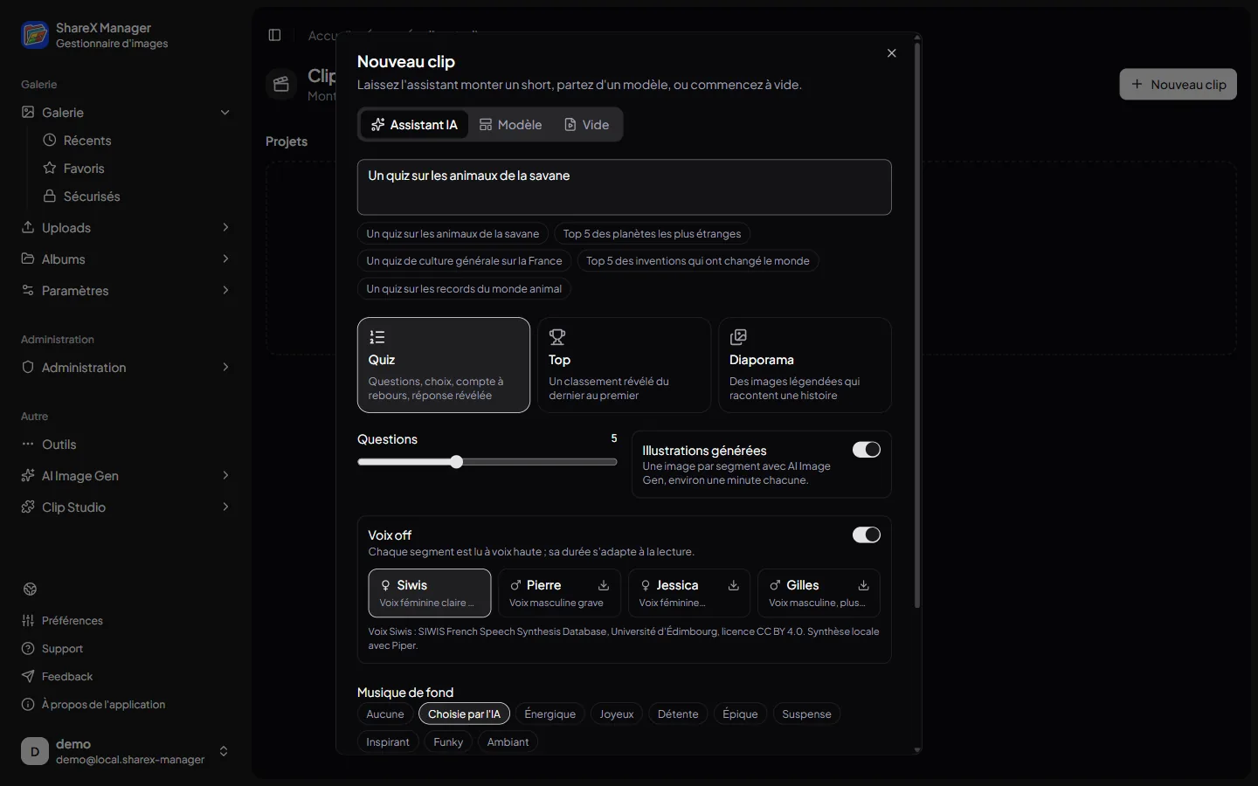The width and height of the screenshot is (1258, 786).
Task: Select the Siwis voice option
Action: pos(430,593)
